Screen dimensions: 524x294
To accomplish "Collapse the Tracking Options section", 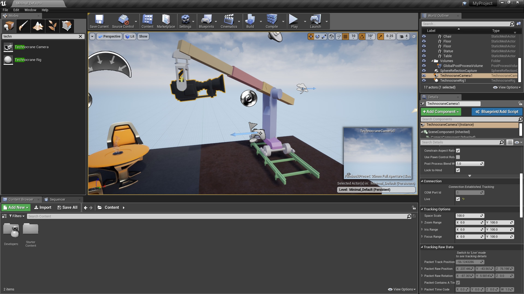I will pos(422,209).
